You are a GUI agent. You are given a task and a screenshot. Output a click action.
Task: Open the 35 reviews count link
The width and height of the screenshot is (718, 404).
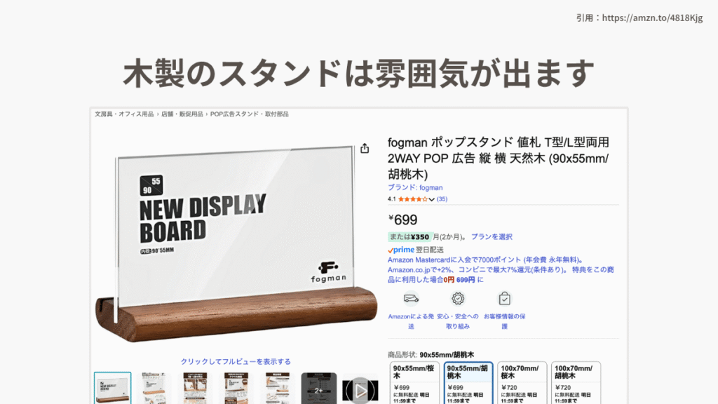442,199
